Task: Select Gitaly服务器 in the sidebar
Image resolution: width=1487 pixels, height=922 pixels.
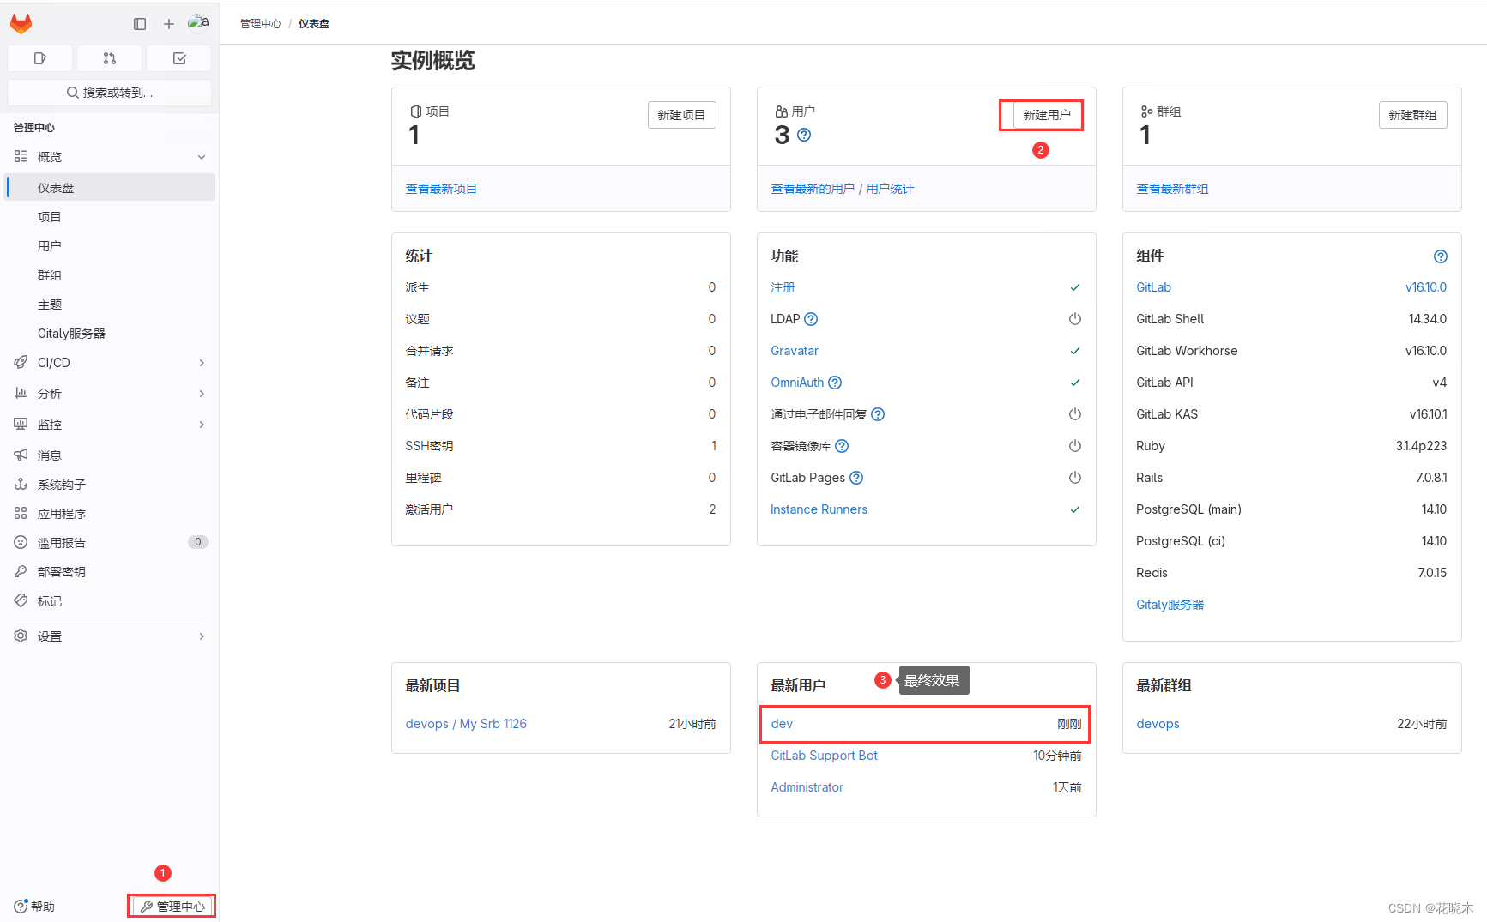Action: tap(110, 334)
